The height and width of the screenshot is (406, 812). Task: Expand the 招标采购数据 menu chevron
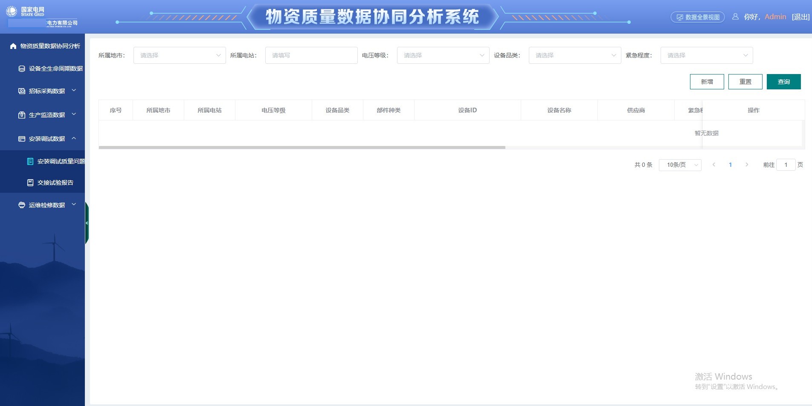pos(73,91)
